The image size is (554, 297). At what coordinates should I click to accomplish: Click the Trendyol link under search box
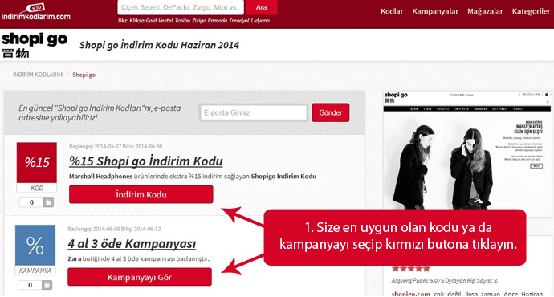(238, 21)
